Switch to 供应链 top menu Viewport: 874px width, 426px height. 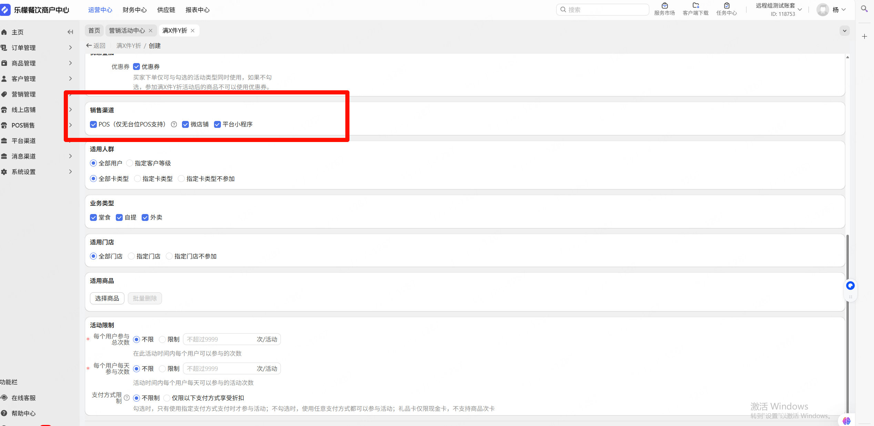[166, 10]
